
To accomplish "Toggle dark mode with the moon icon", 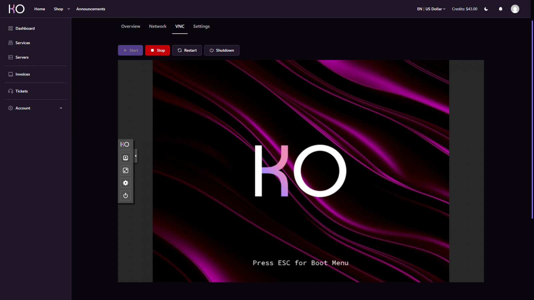I will coord(486,9).
